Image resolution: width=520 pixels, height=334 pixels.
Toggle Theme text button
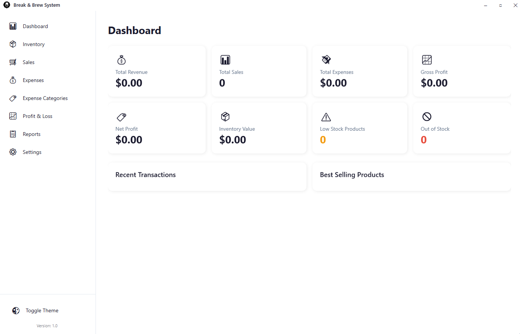coord(42,310)
